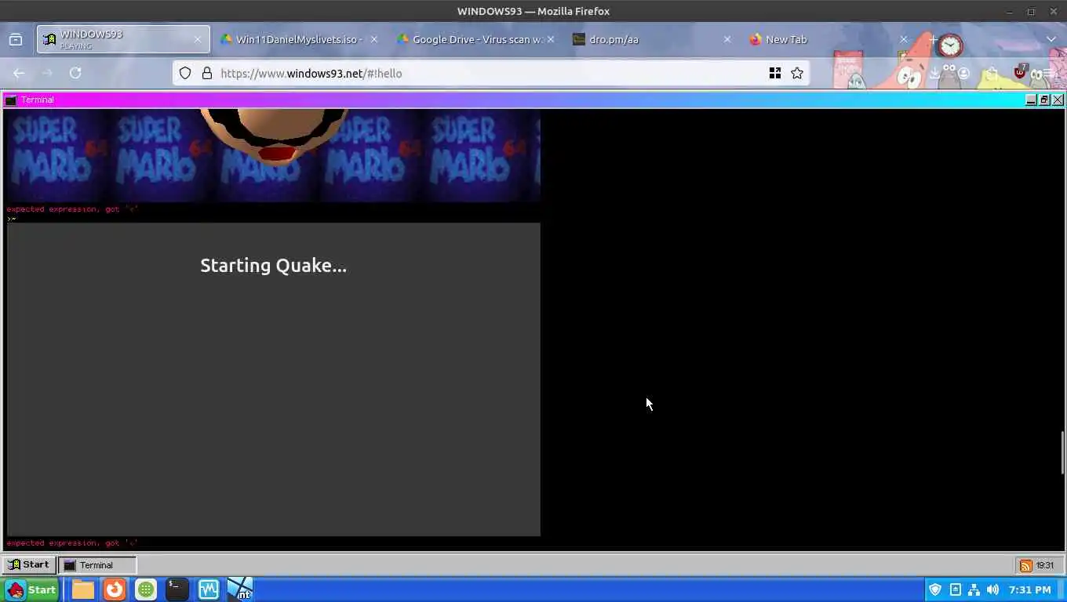The height and width of the screenshot is (602, 1067).
Task: Launch Firefox from the bottom taskbar
Action: tap(115, 589)
